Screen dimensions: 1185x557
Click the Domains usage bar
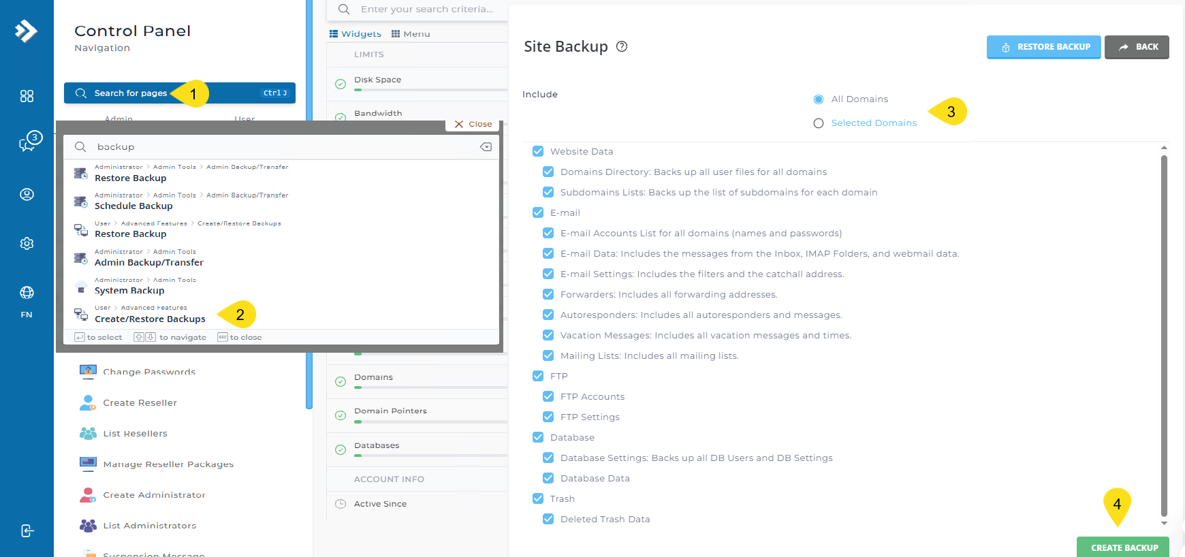430,387
